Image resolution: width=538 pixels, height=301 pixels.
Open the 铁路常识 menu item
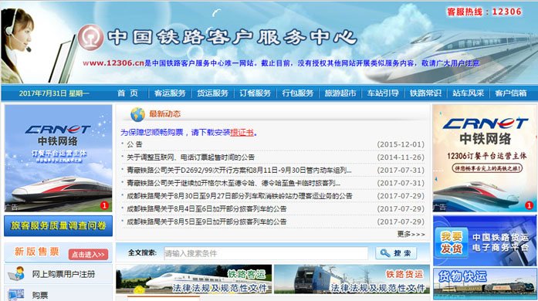425,93
